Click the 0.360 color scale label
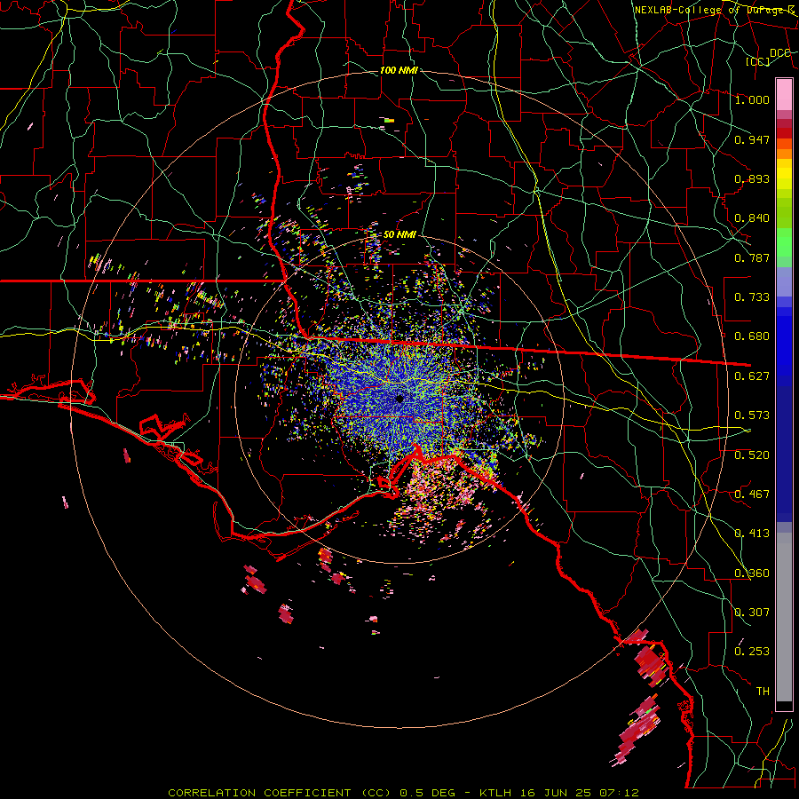The width and height of the screenshot is (799, 799). (752, 574)
